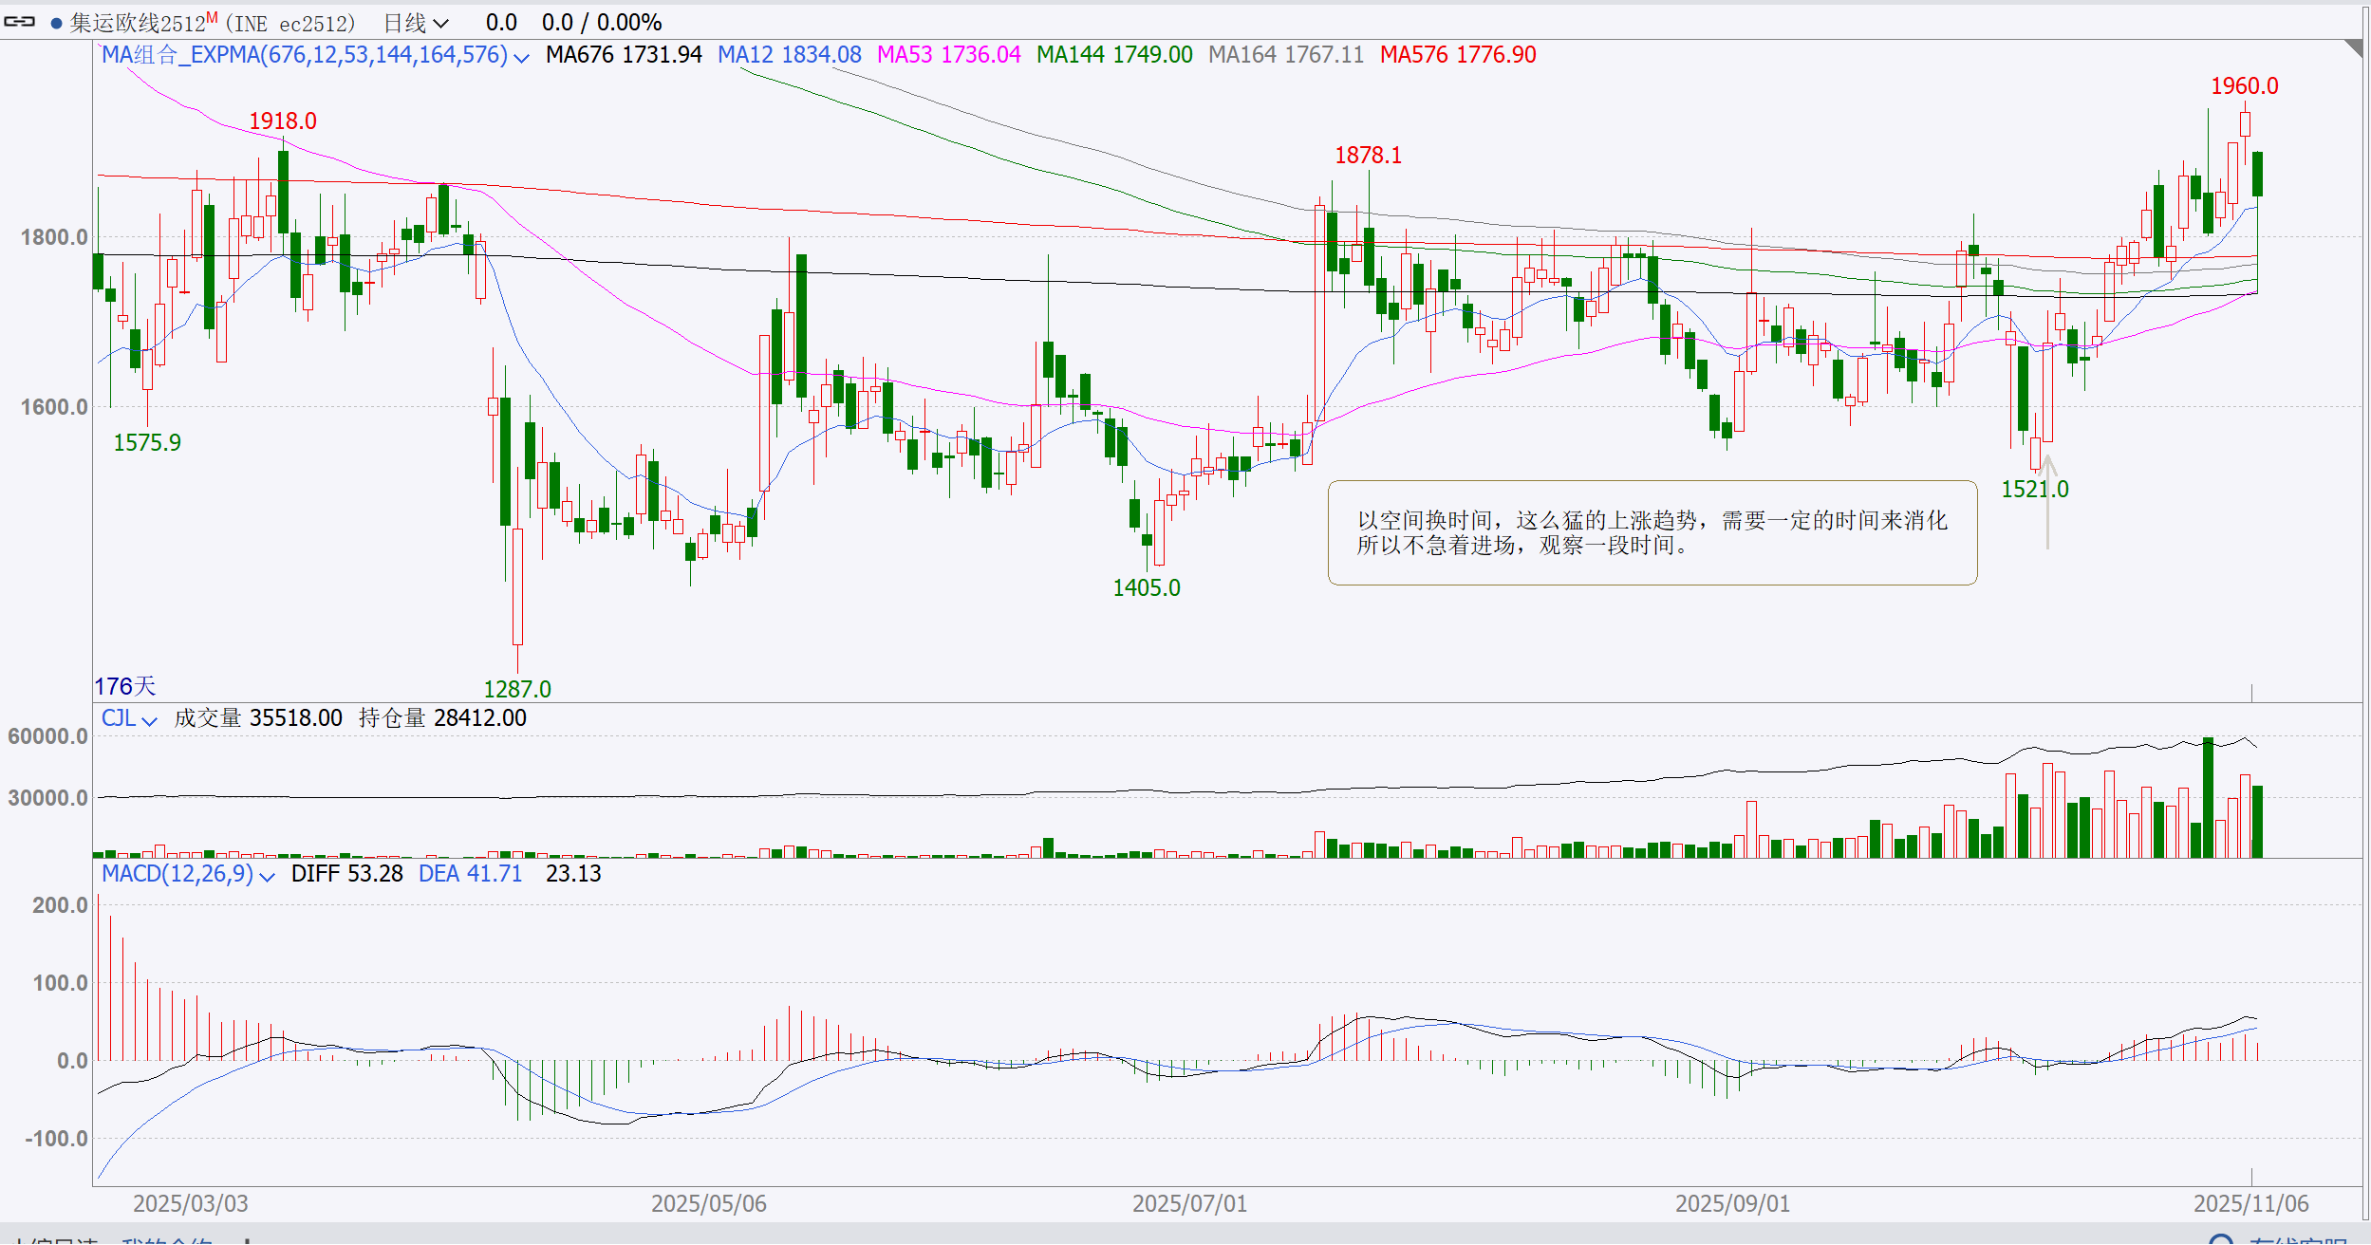Click the 1960.0 high price marker
Screen dimensions: 2371x1245
[2244, 86]
